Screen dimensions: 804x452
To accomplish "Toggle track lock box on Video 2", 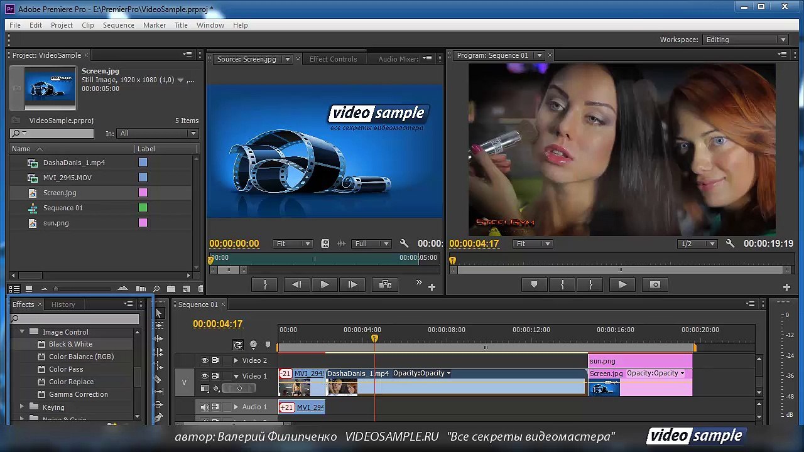I will (226, 360).
